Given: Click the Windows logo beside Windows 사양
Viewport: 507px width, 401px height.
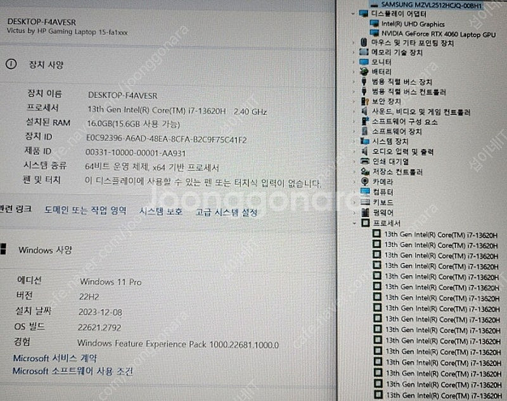Looking at the screenshot, I should [3, 249].
